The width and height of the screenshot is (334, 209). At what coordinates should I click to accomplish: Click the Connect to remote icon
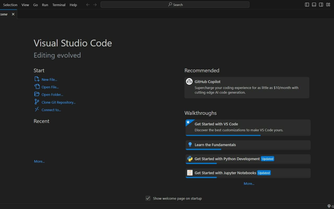pyautogui.click(x=37, y=109)
